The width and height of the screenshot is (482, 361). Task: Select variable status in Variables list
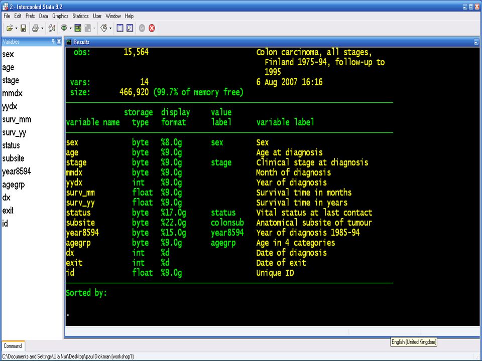11,145
